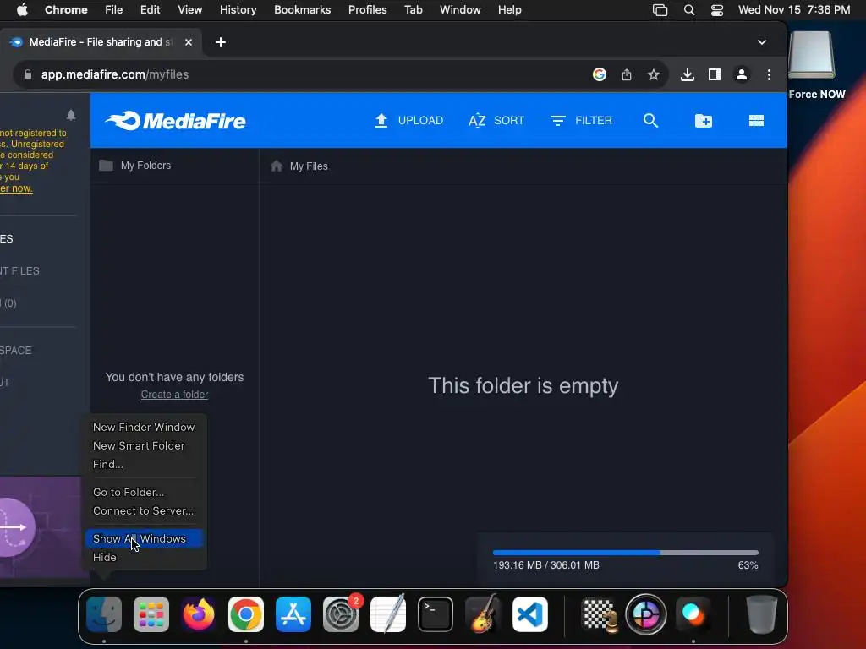Click Create a folder link

174,395
